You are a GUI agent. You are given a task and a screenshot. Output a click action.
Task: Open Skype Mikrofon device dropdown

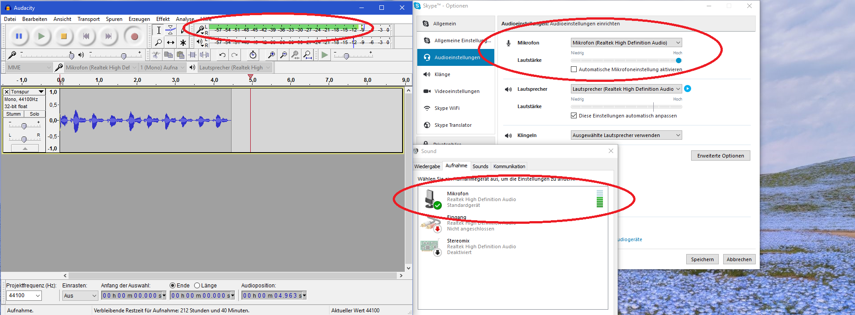(x=627, y=43)
